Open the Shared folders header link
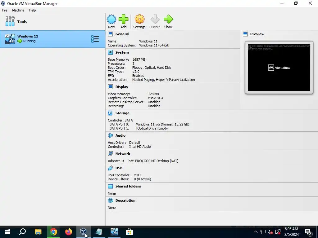 [128, 186]
